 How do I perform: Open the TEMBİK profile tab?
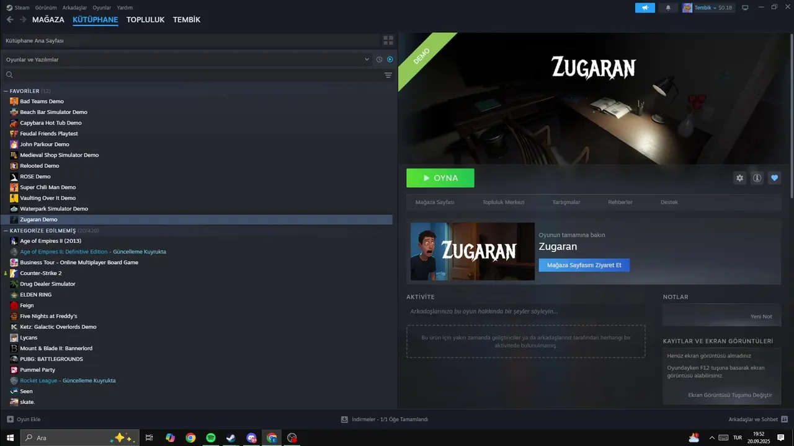(187, 20)
